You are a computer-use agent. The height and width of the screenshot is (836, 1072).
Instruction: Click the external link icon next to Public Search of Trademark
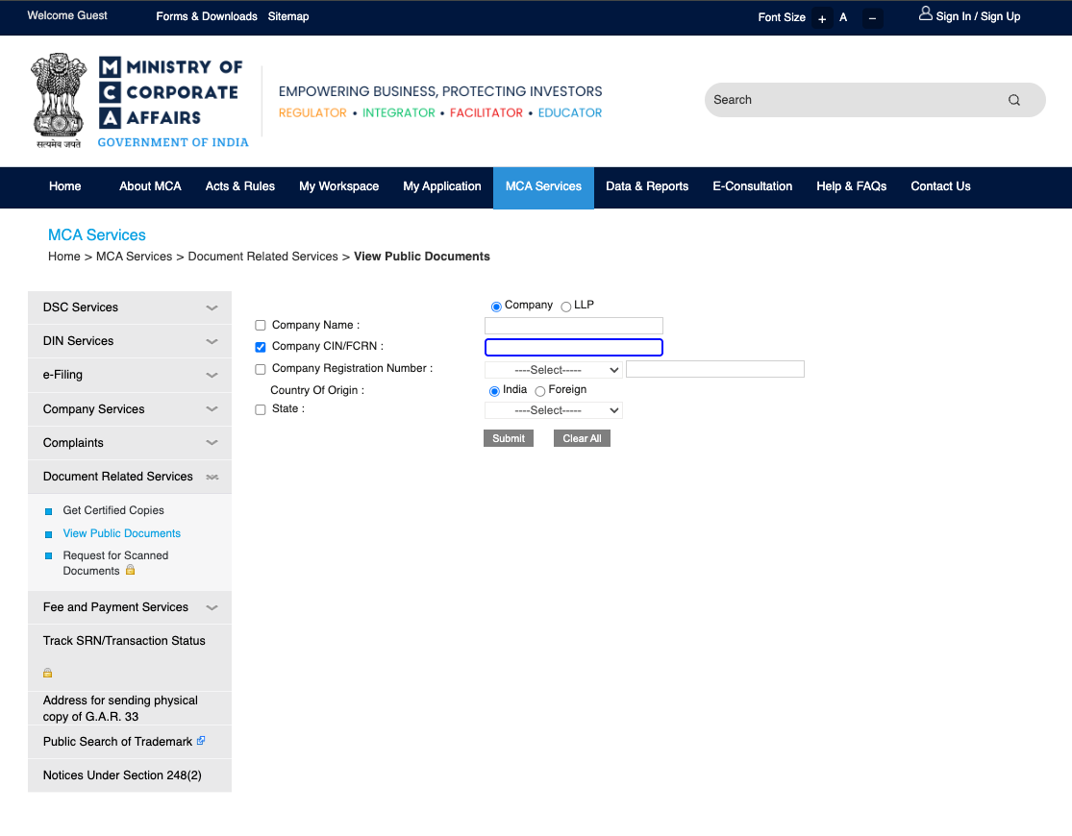coord(200,740)
